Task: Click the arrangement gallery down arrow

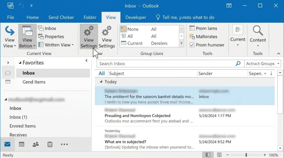Action: pos(181,36)
